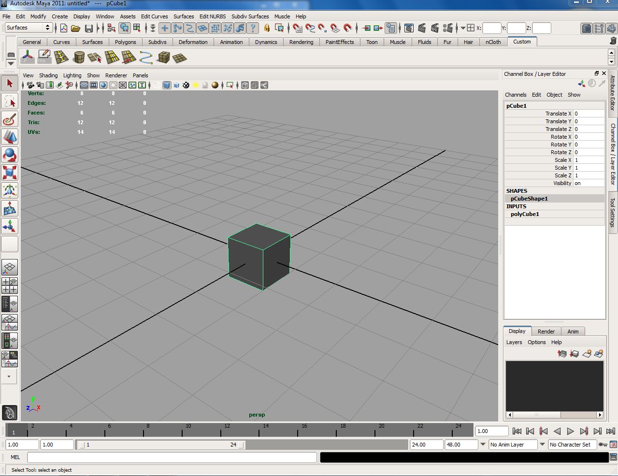Open the Create menu
618x476 pixels.
60,16
